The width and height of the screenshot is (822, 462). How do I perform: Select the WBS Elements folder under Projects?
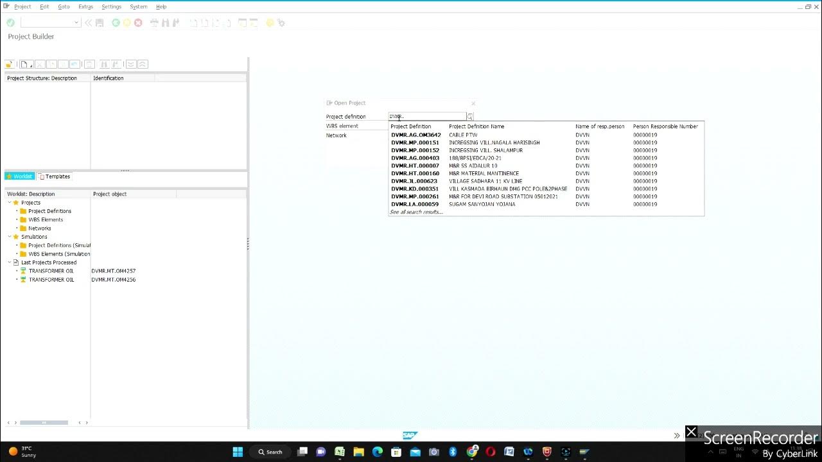pyautogui.click(x=46, y=219)
